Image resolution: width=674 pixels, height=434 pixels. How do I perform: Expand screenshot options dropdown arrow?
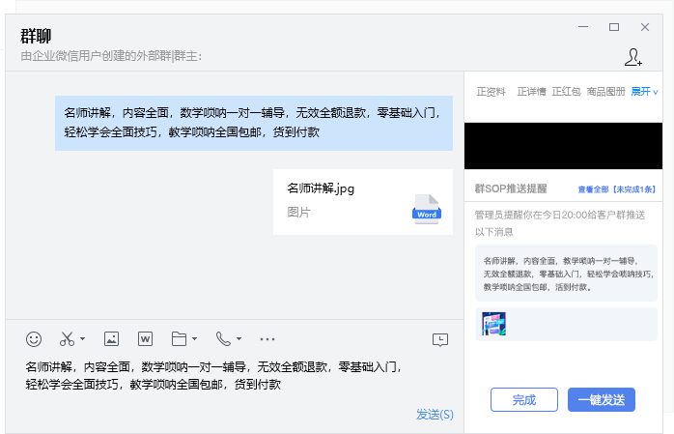point(83,339)
